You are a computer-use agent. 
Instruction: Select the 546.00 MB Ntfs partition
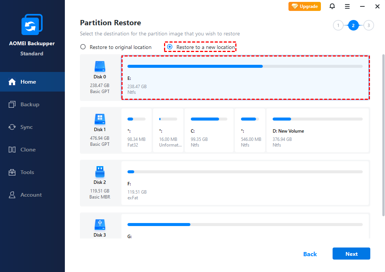(250, 130)
